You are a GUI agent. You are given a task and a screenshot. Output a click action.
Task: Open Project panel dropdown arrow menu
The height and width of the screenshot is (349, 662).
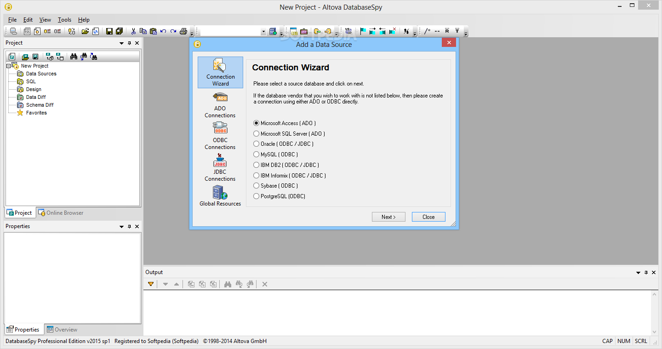tap(121, 43)
